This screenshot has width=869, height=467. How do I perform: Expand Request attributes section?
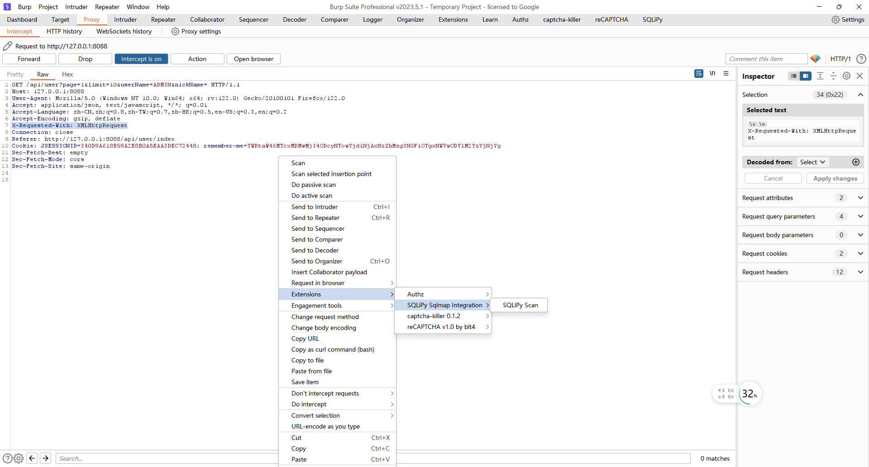coord(860,198)
